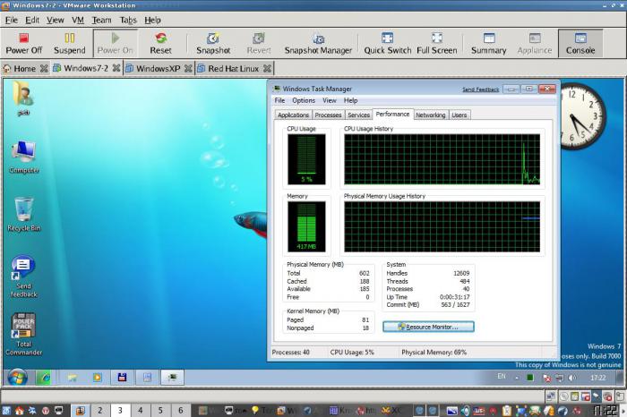Open Task Manager File menu
627x417 pixels.
[279, 100]
